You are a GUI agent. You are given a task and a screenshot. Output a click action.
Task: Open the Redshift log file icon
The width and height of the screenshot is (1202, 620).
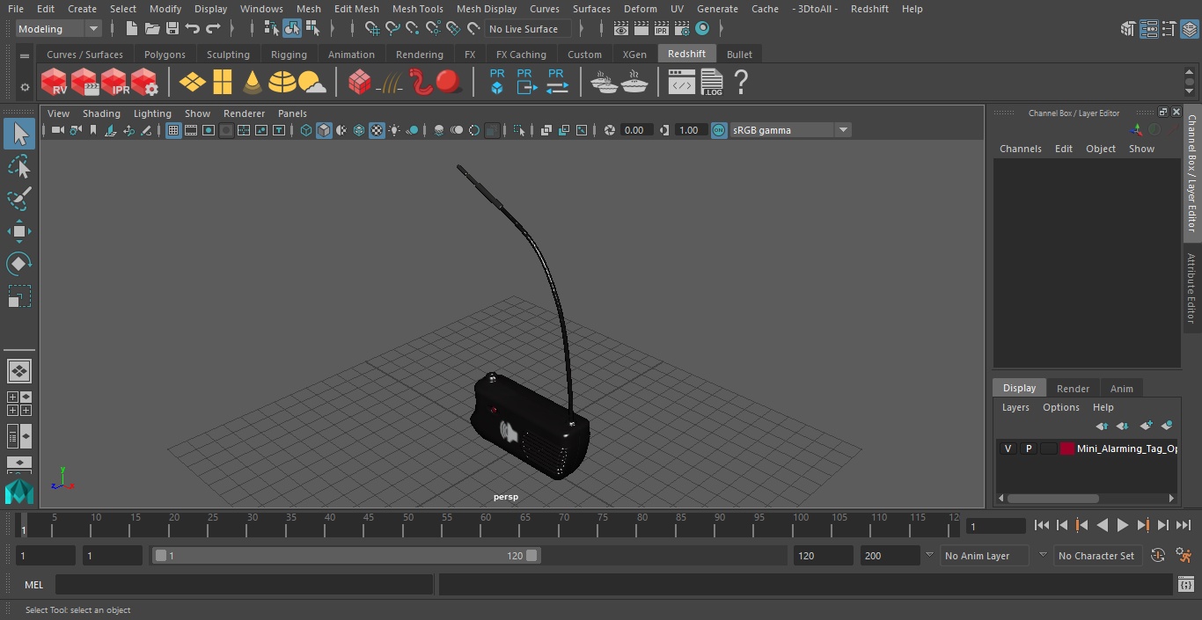711,83
